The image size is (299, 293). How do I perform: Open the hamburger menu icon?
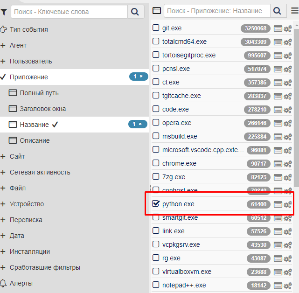tap(294, 11)
